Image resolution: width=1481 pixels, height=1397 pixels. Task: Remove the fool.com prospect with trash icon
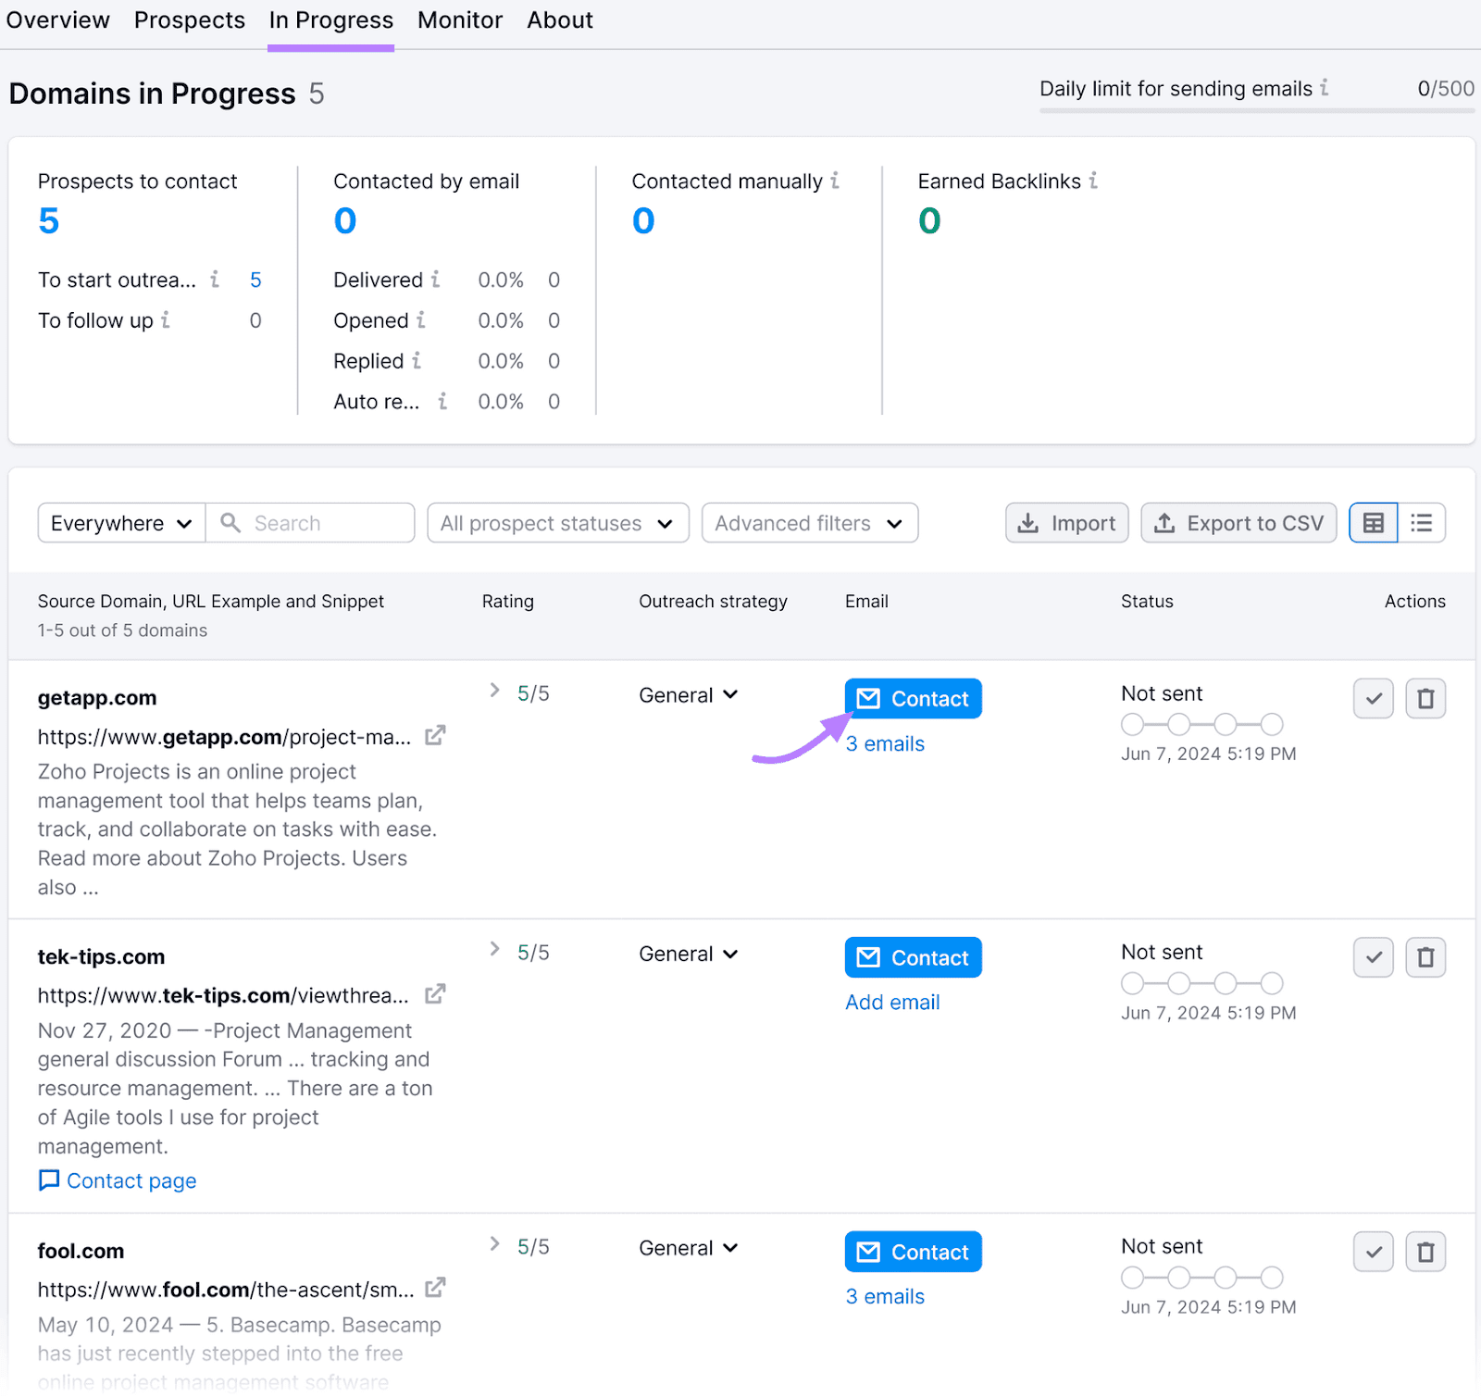(x=1425, y=1252)
